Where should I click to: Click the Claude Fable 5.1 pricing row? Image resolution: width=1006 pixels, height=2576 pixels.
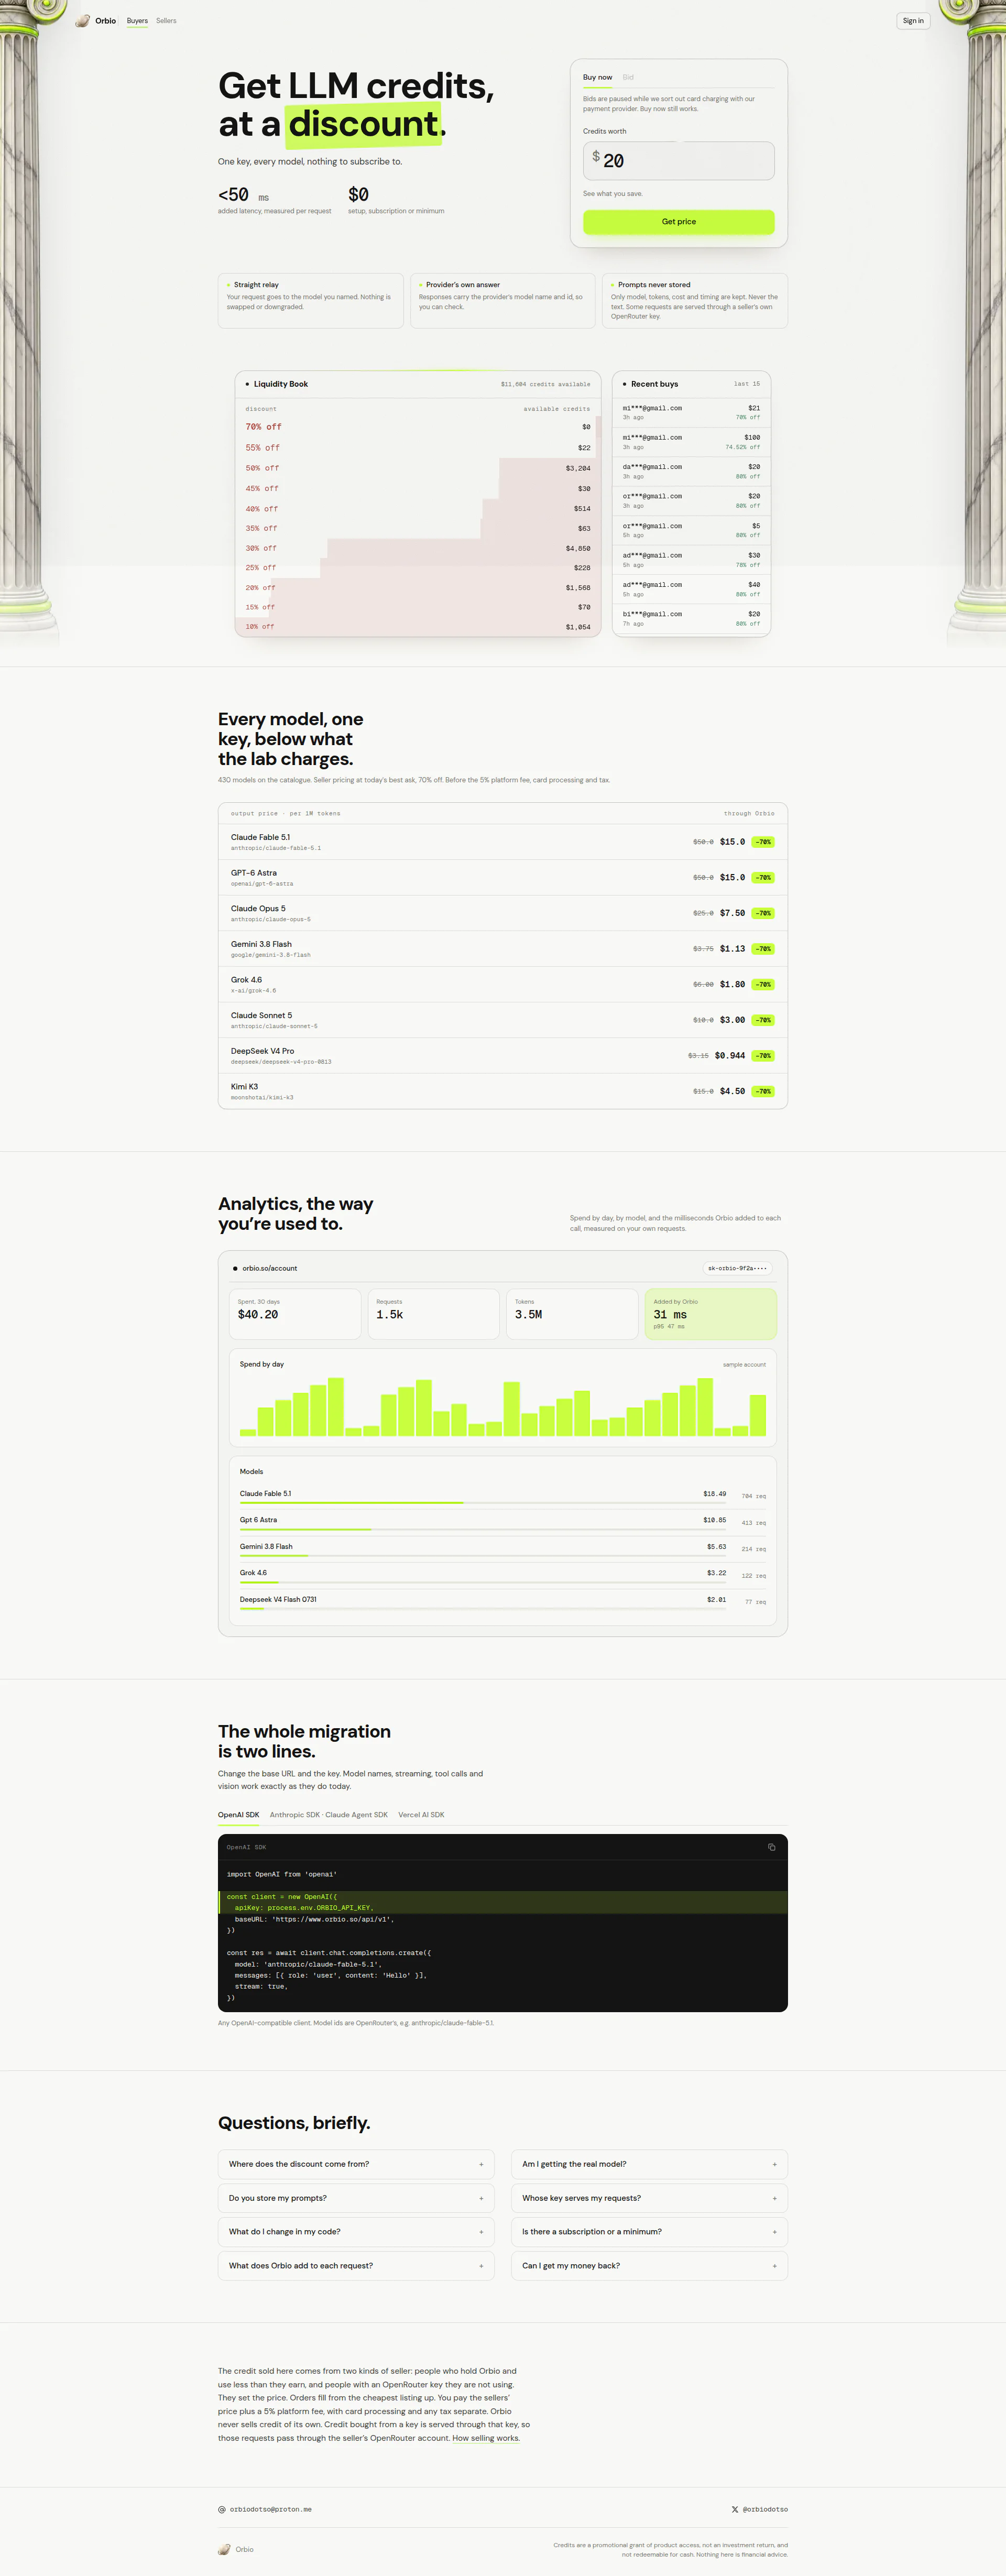click(503, 842)
